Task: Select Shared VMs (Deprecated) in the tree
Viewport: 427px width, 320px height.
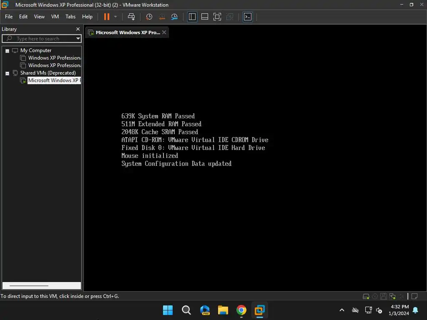Action: [48, 73]
